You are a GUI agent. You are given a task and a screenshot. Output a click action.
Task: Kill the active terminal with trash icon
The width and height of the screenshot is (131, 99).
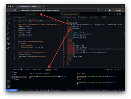point(118,70)
